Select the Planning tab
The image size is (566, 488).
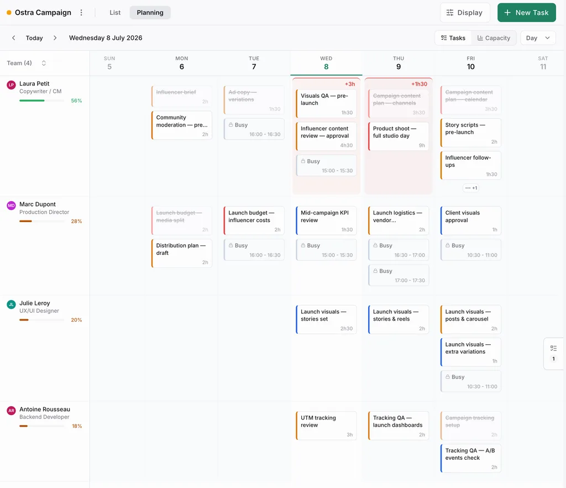click(150, 13)
